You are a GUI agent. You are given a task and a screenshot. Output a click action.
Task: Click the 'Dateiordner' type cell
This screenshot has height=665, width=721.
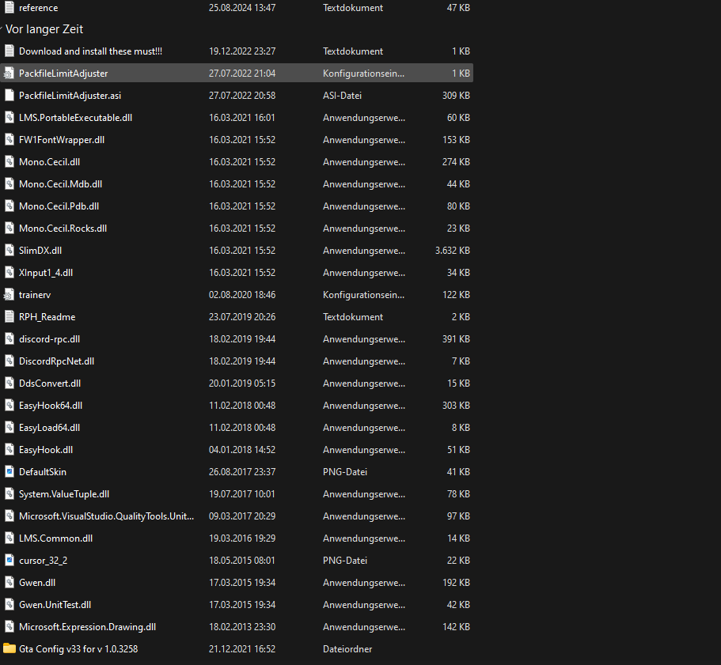[x=347, y=648]
